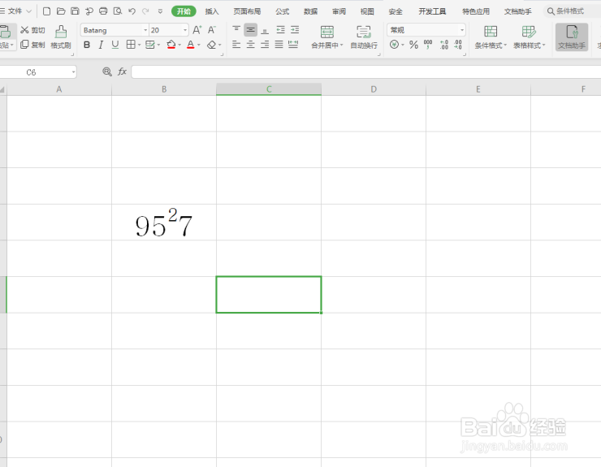
Task: Apply thousands separator style
Action: 428,45
